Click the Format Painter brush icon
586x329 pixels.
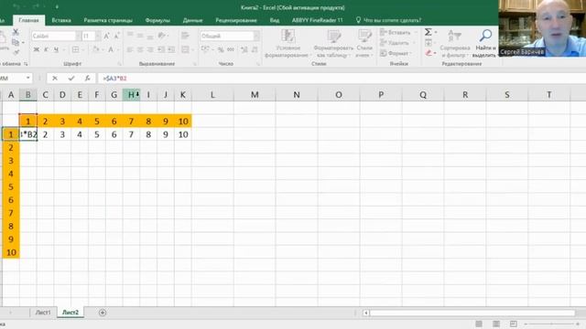[16, 52]
